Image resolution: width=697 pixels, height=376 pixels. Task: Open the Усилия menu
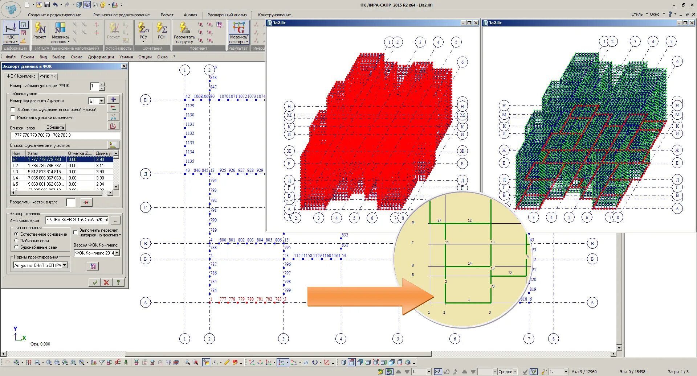[126, 57]
